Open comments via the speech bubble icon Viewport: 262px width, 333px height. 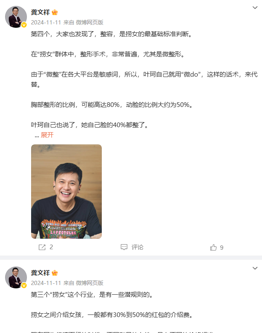[124, 247]
